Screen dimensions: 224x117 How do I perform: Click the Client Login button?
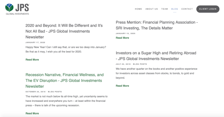pyautogui.click(x=208, y=9)
